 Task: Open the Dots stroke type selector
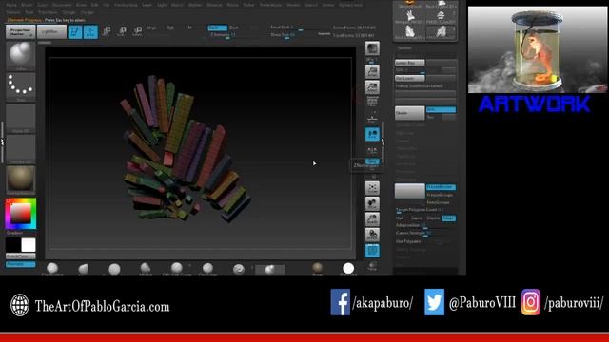click(21, 87)
